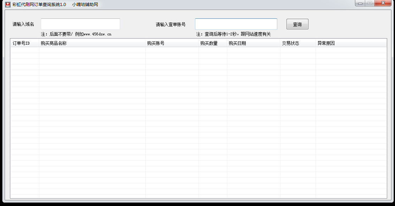The height and width of the screenshot is (206, 395).
Task: Click the red app icon in title bar
Action: (x=7, y=4)
